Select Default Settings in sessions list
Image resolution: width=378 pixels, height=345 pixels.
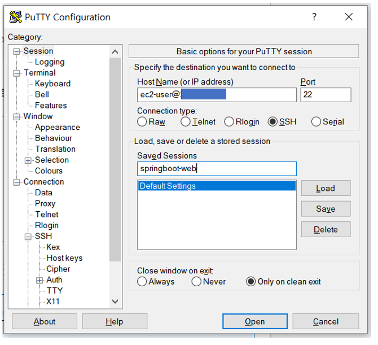point(217,186)
